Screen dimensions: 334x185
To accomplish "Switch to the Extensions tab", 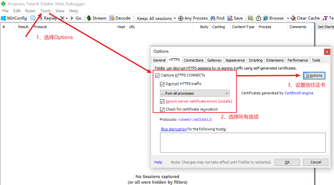I will [275, 60].
